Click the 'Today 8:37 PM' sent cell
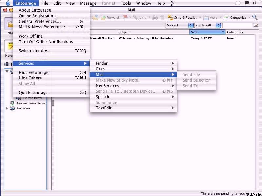 tap(202, 38)
